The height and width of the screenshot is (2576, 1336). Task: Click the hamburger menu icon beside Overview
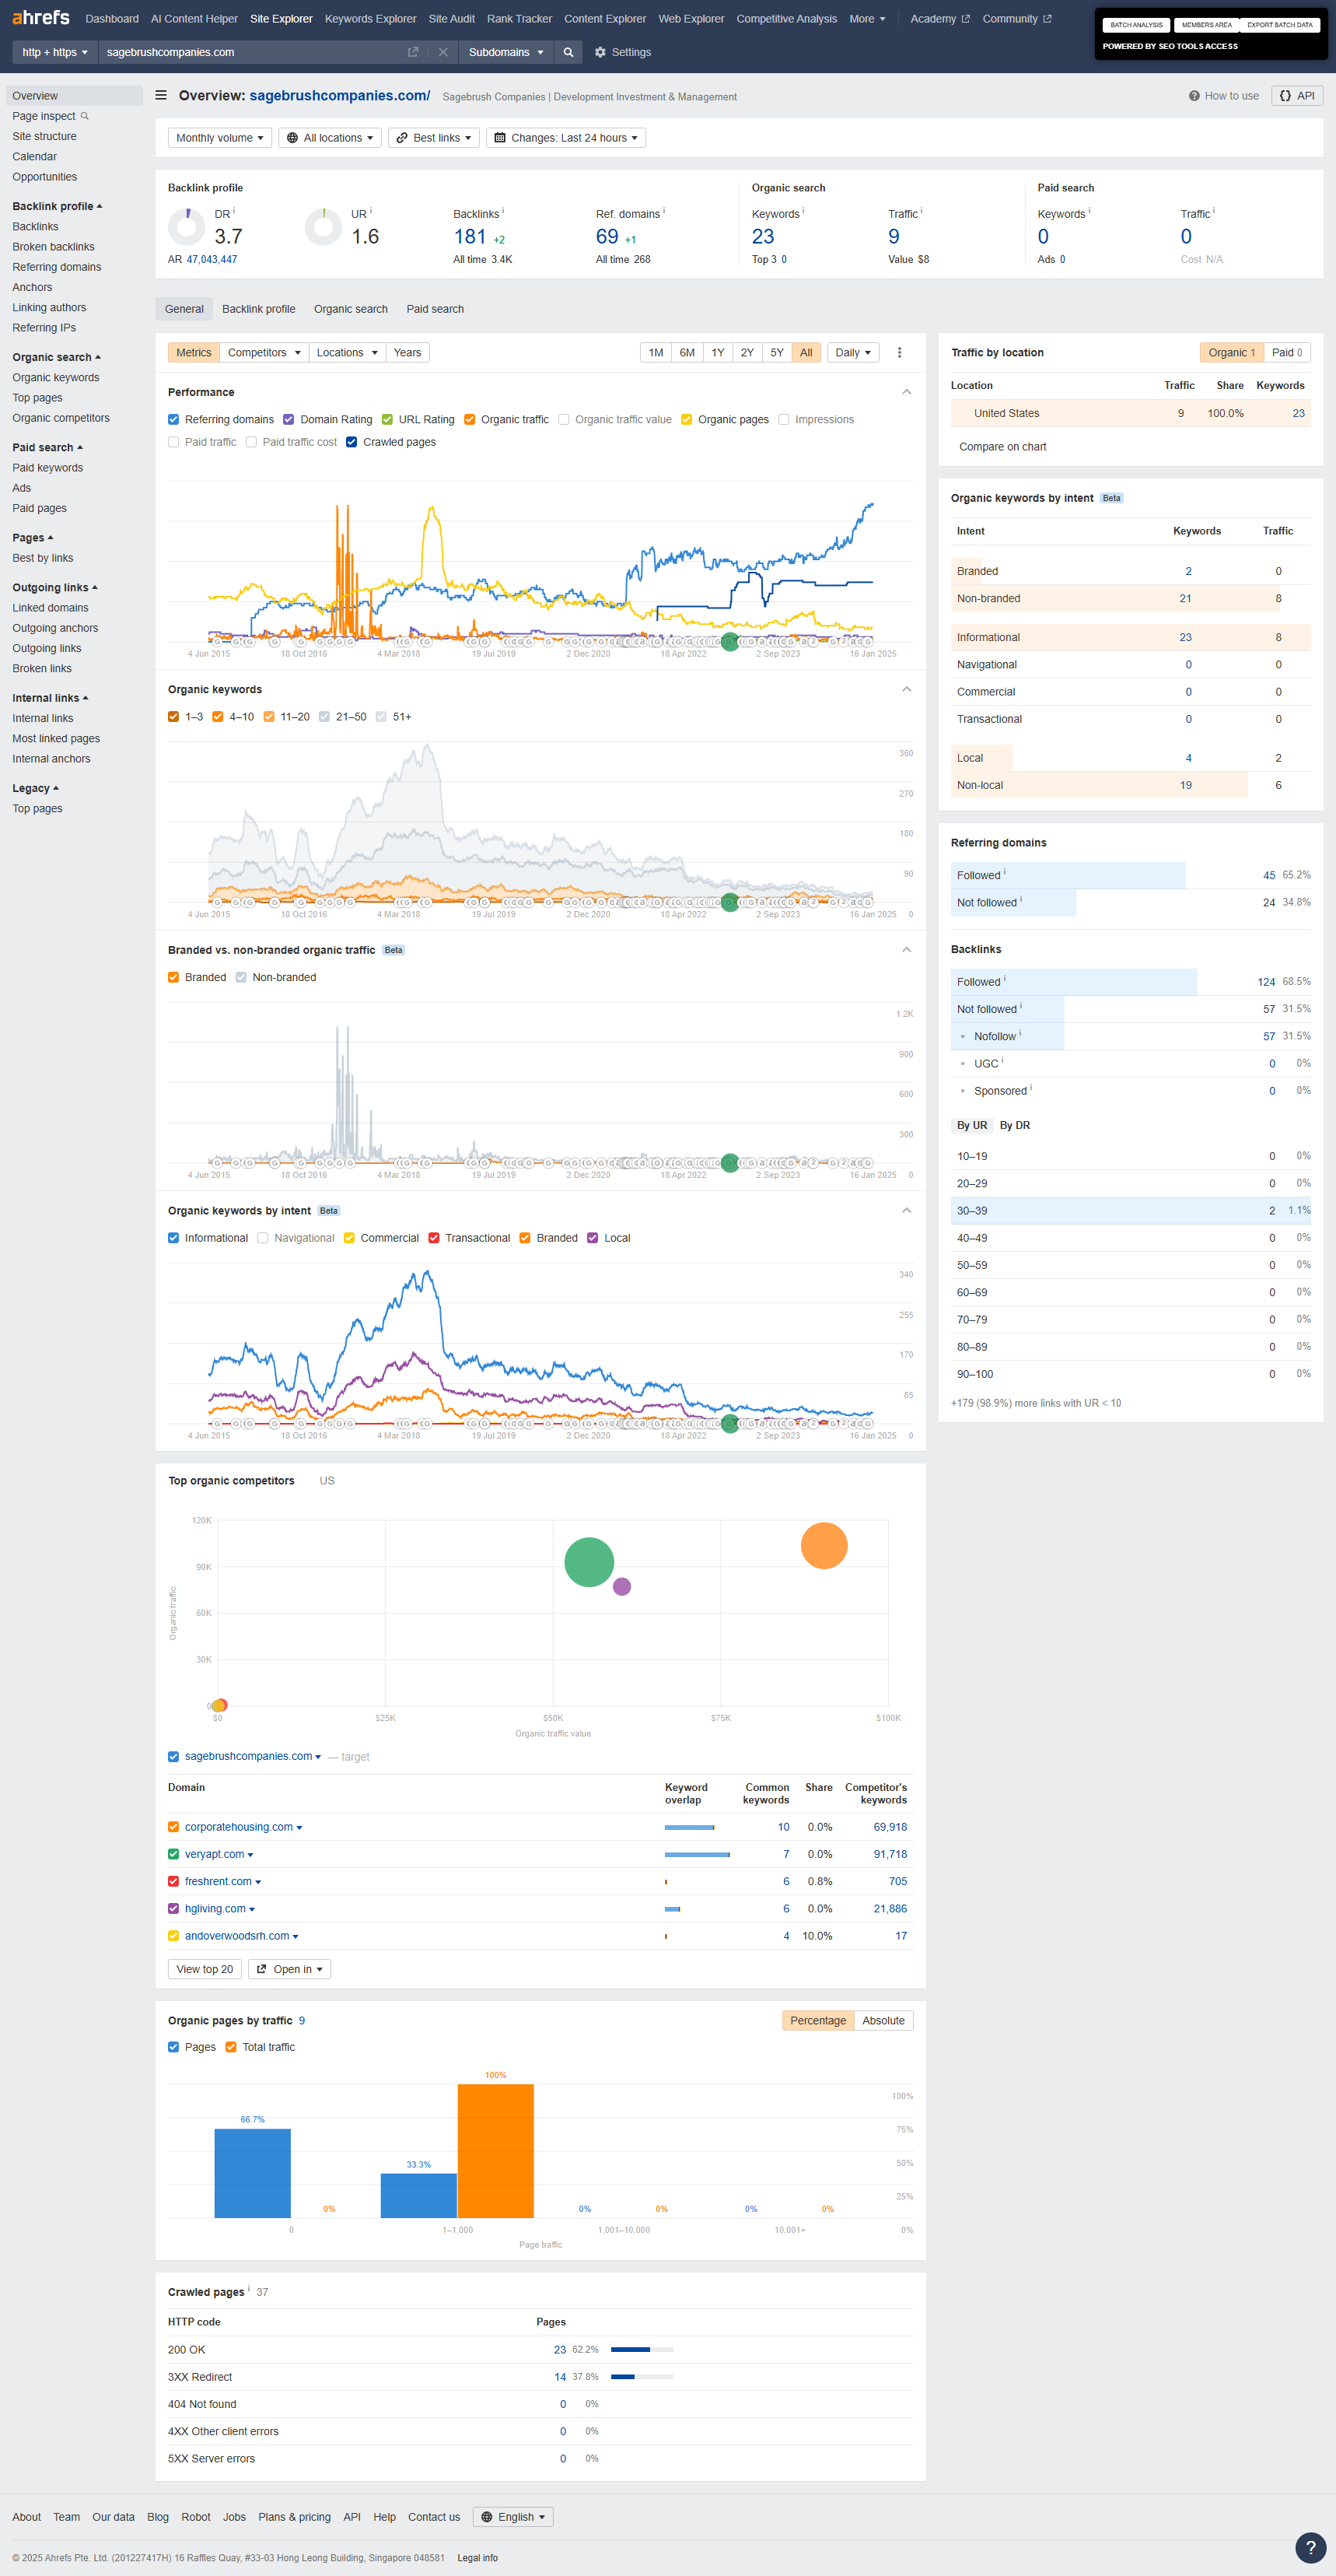[x=161, y=96]
